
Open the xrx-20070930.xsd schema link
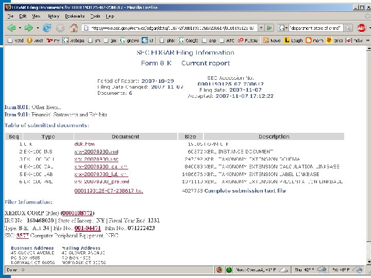96,159
